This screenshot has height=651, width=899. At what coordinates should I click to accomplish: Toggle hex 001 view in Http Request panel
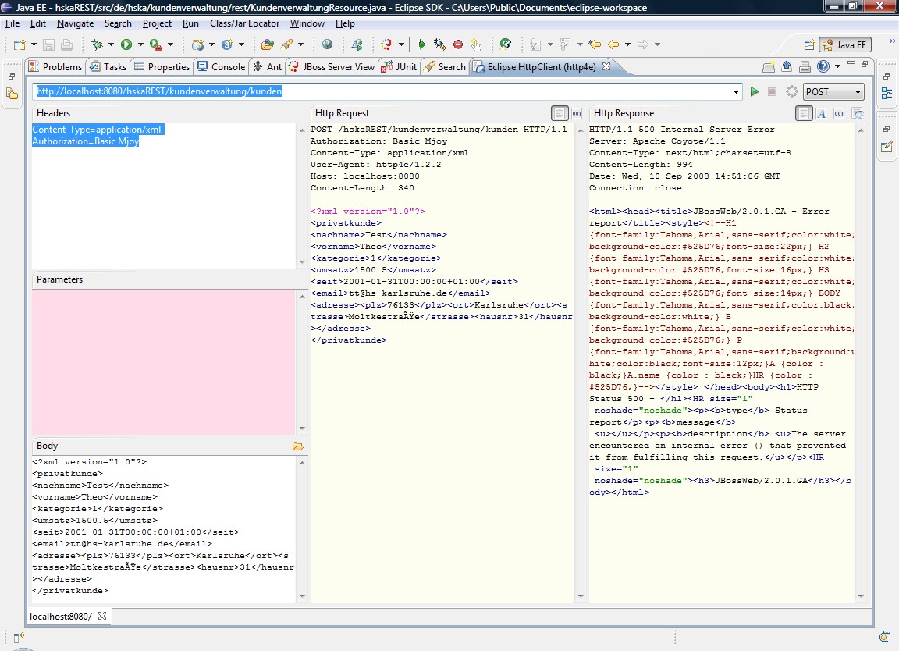pos(577,114)
